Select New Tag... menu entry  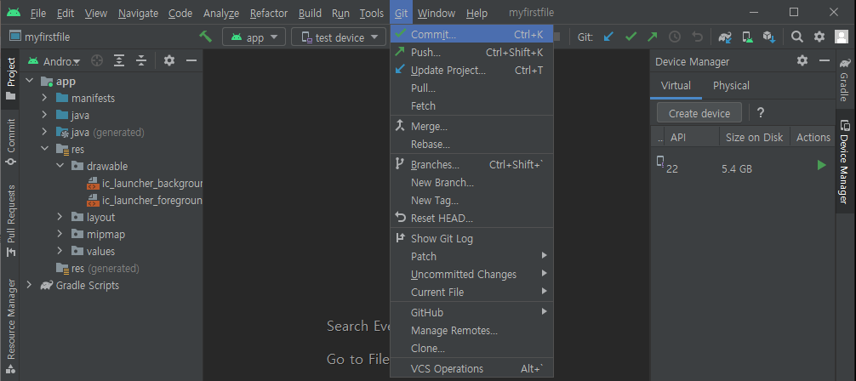click(471, 201)
